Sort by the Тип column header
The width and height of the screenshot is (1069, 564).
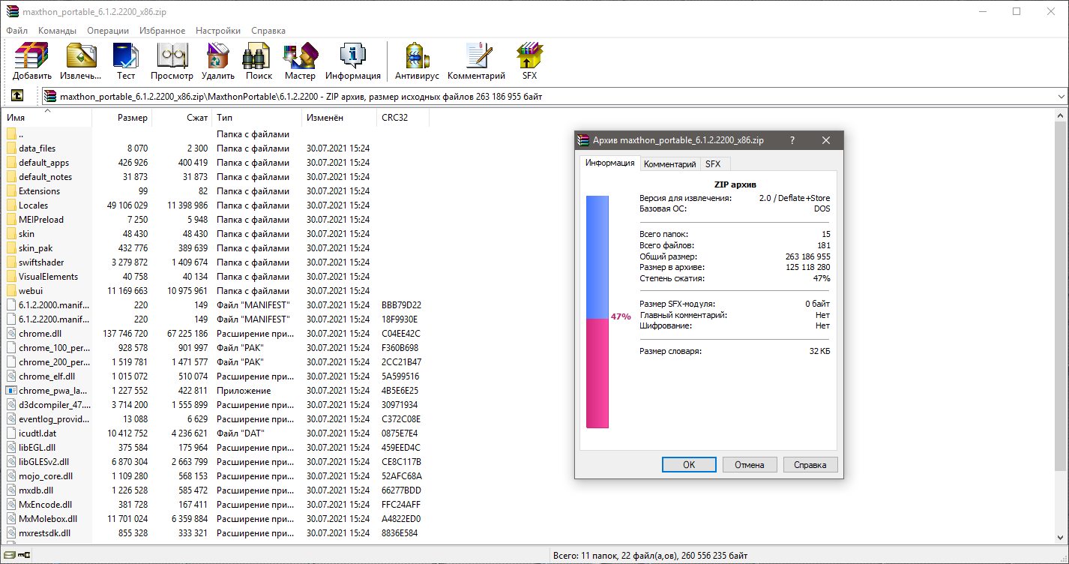(x=257, y=118)
